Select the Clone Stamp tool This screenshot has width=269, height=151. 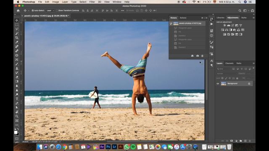pos(17,68)
